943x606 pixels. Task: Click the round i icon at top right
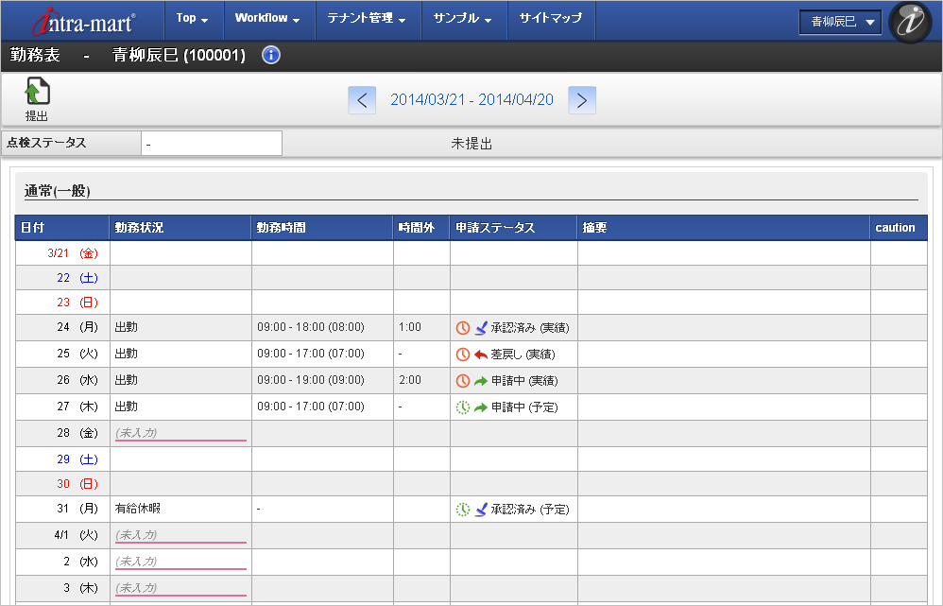[910, 21]
